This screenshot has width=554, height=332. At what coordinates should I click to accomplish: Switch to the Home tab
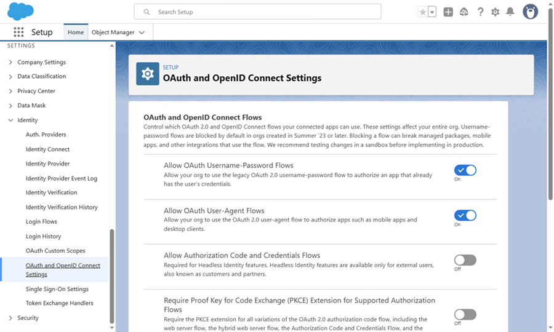click(x=76, y=33)
